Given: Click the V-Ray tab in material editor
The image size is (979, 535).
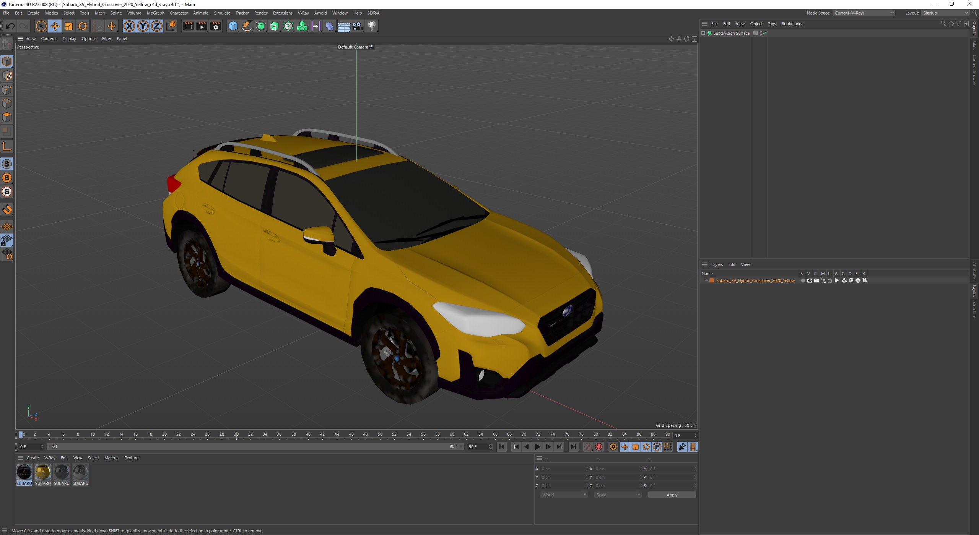Looking at the screenshot, I should (x=49, y=457).
